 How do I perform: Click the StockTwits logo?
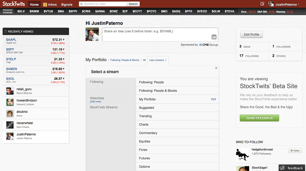(14, 4)
